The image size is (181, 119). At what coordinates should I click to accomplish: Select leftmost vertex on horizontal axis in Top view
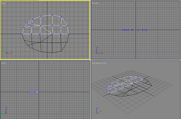tap(22, 34)
